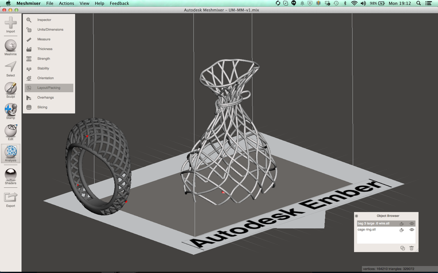Screen dimensions: 438x273
Task: Click the battery 98% indicator
Action: pos(377,3)
